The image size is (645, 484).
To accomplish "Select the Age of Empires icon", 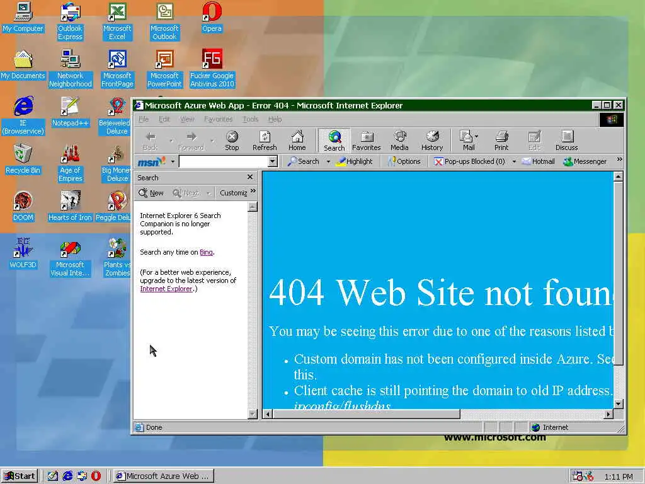I will pos(70,163).
